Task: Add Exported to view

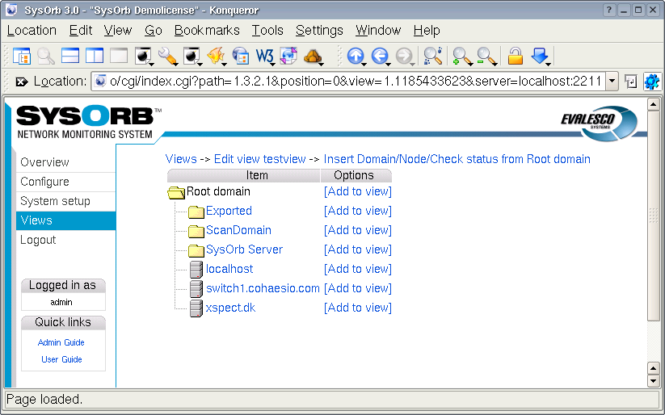Action: click(x=358, y=211)
